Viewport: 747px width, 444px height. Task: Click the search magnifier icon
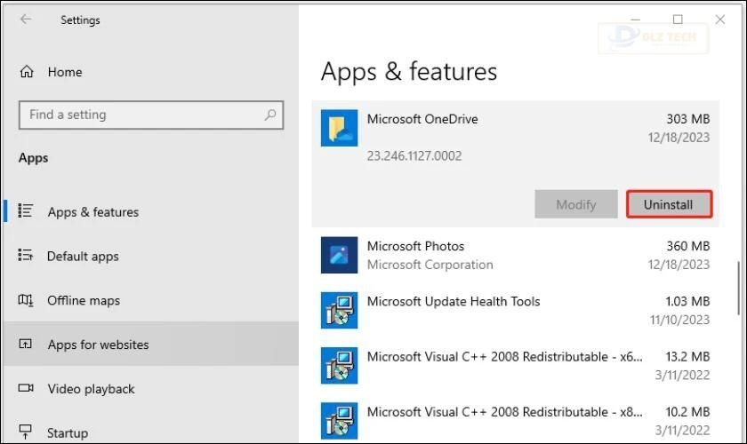[x=270, y=115]
